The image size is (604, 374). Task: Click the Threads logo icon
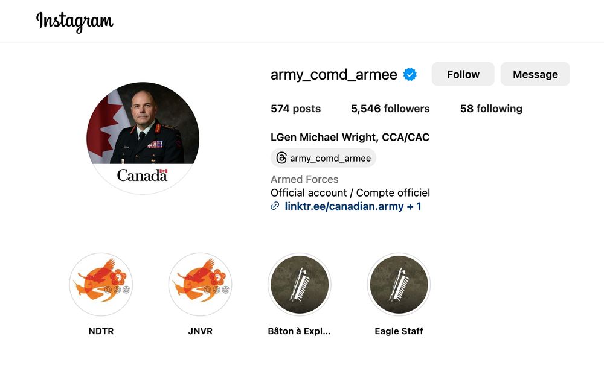[x=281, y=158]
